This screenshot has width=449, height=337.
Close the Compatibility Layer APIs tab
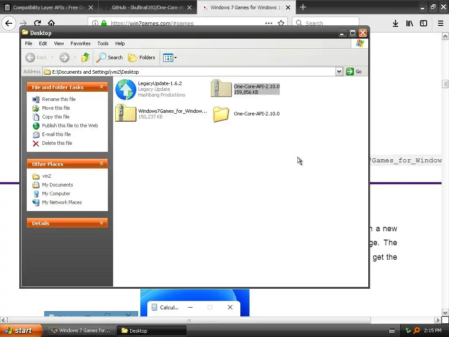coord(90,7)
